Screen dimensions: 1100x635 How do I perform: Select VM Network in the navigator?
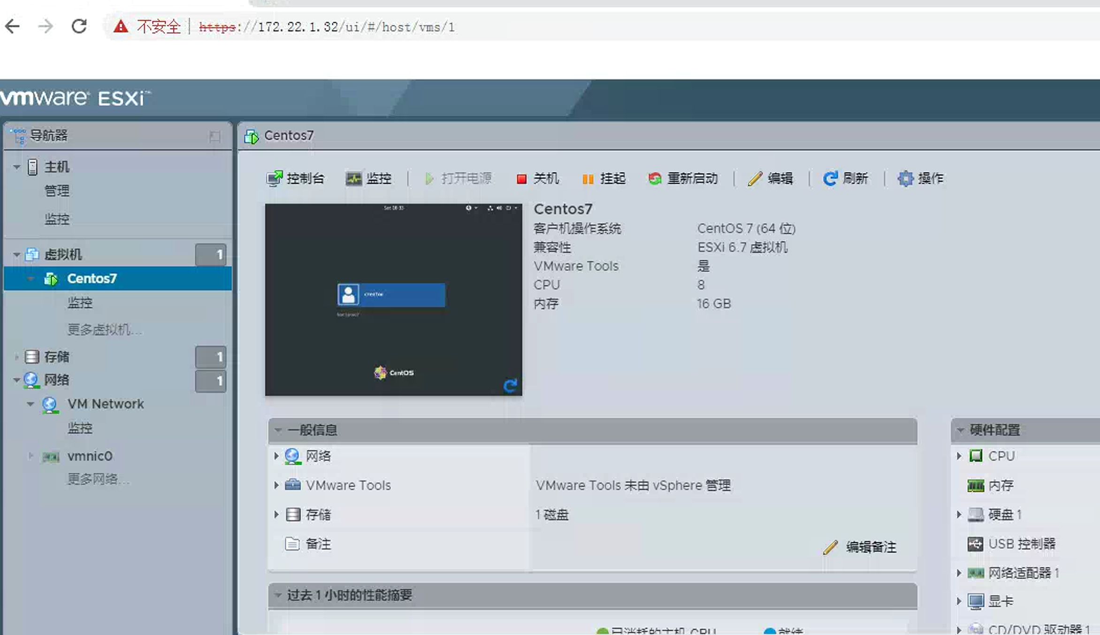105,404
